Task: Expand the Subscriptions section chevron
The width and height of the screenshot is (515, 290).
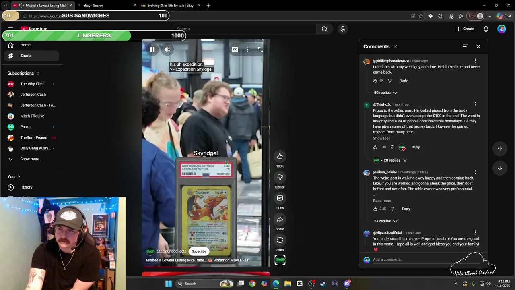Action: coord(38,73)
